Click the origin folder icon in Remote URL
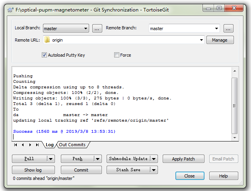 (47, 40)
